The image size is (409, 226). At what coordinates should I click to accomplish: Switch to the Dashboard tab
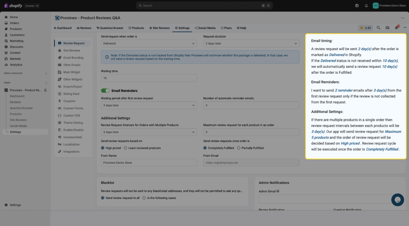click(x=62, y=28)
